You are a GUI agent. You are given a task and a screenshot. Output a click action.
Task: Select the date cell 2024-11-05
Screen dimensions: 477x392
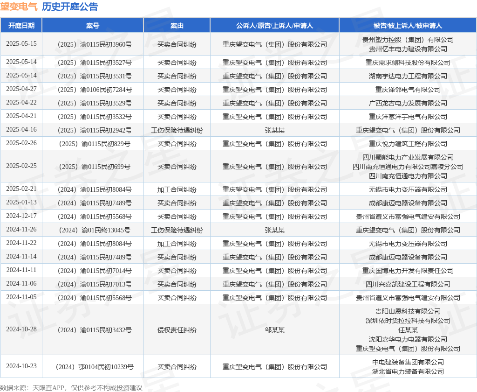21,297
